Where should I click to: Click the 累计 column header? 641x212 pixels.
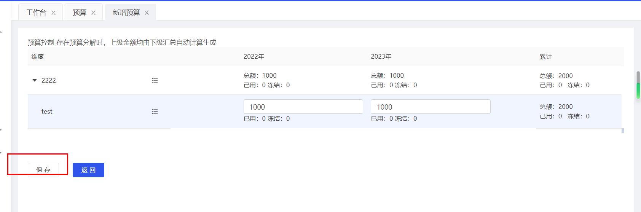[546, 56]
